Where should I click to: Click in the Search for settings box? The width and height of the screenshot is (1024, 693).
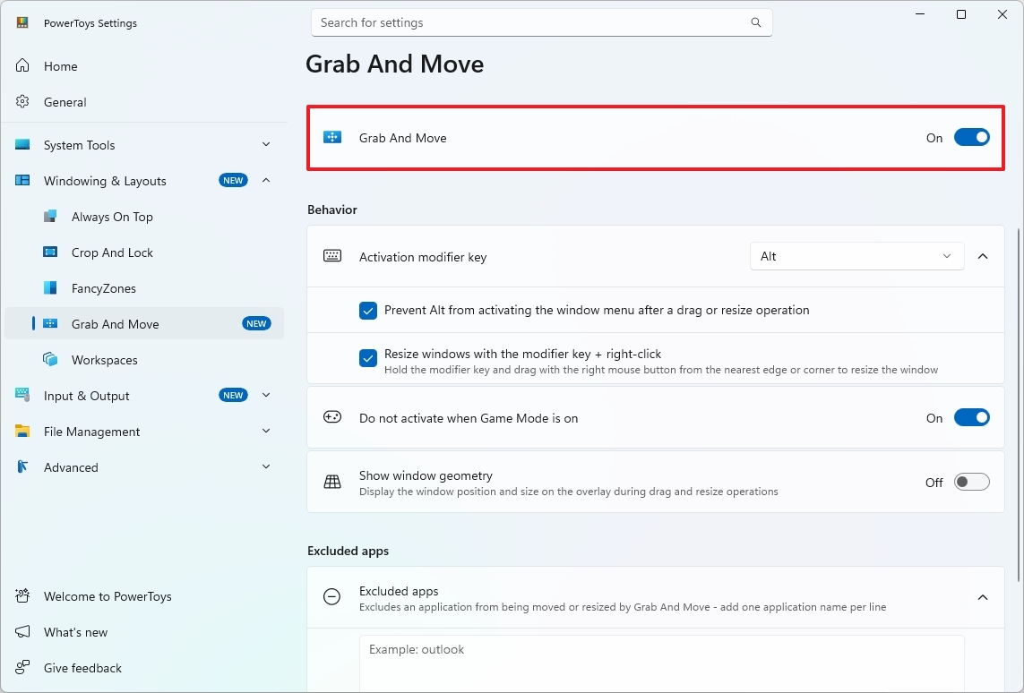coord(541,22)
